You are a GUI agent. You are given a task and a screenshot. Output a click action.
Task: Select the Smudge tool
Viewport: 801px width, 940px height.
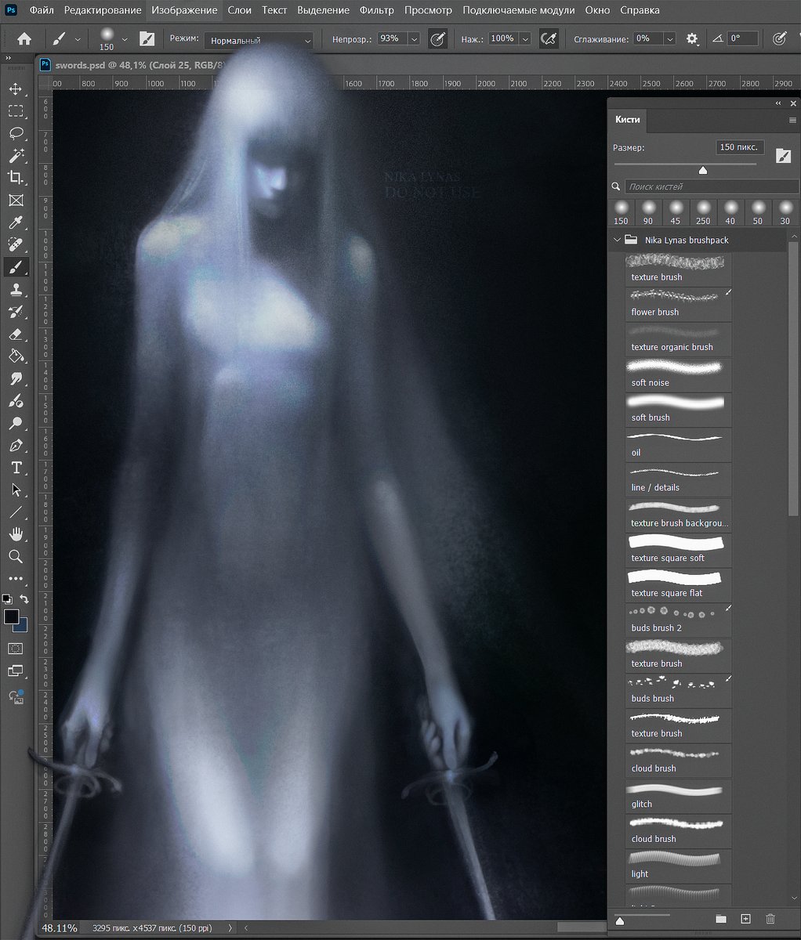point(16,379)
